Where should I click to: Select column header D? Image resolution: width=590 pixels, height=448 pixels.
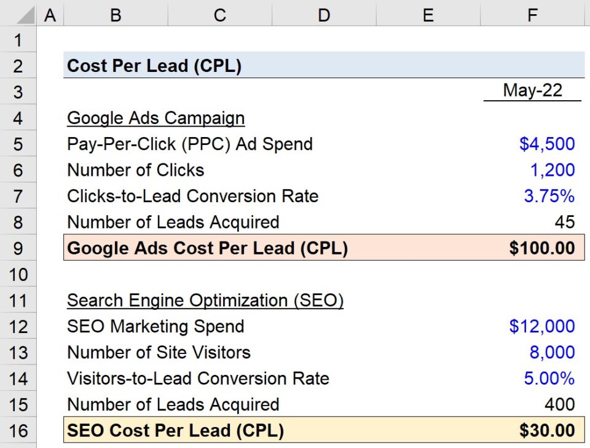coord(323,14)
